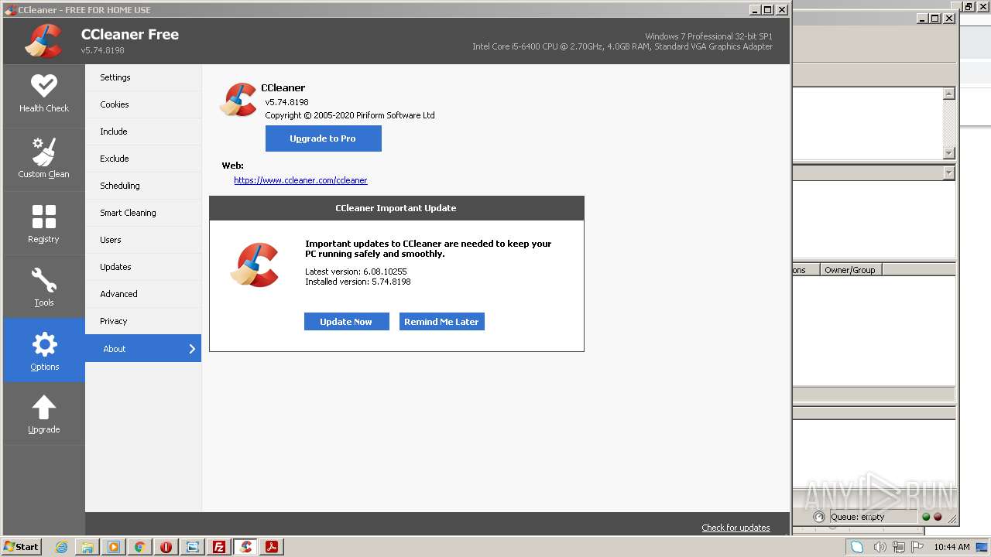Click the copyright Piriform Software Ltd text

(350, 115)
